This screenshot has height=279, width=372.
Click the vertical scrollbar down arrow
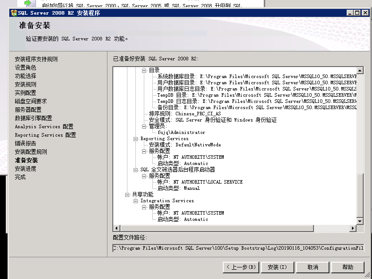pos(360,221)
